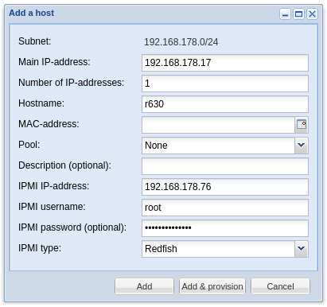Select the Pool field showing None
Screen dimensions: 327x307
218,146
